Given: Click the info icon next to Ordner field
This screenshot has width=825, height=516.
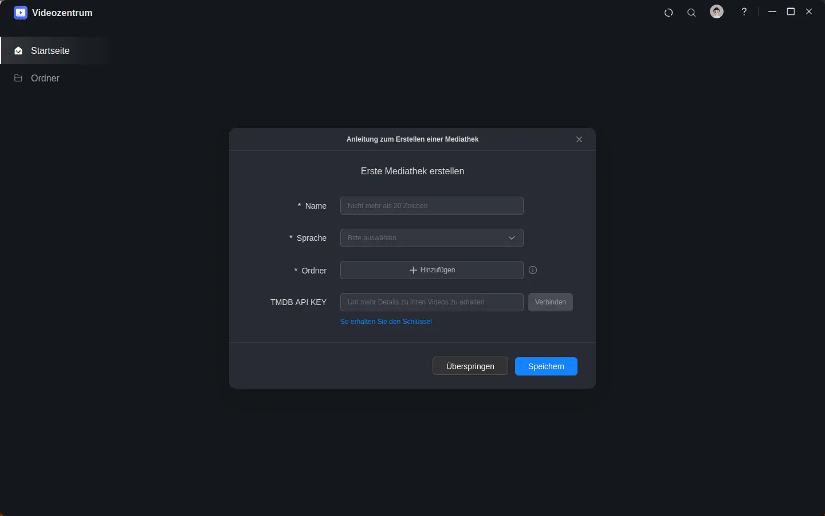Looking at the screenshot, I should point(533,270).
